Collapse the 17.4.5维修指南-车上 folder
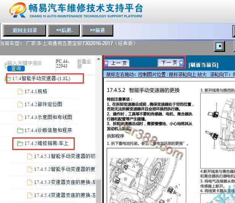 pos(47,143)
